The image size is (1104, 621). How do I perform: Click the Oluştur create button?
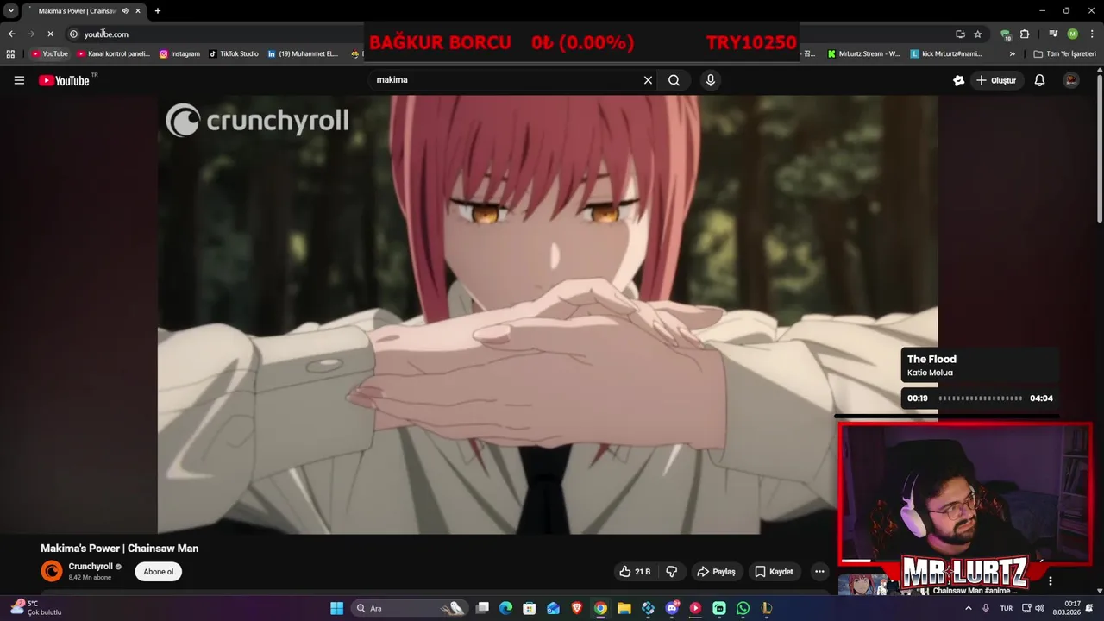(996, 80)
